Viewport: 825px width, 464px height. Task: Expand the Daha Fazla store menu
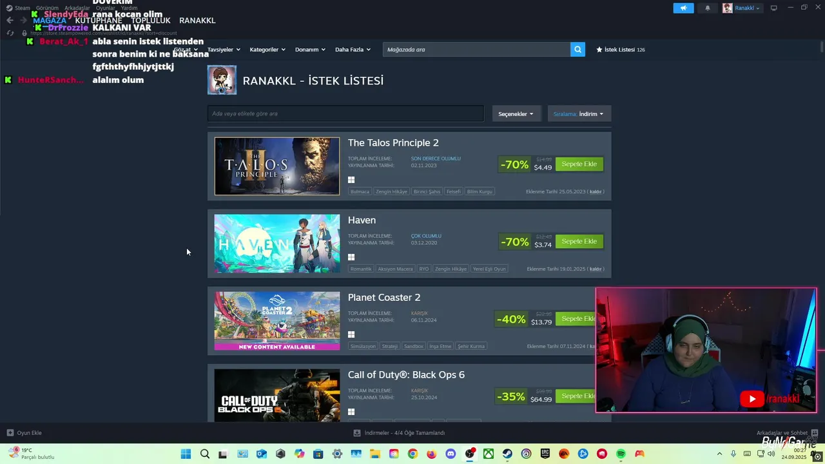[x=353, y=50]
